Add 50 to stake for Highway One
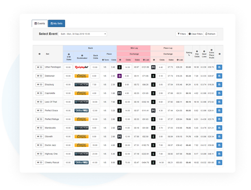Screen dimensions: 251x190 [x=40, y=154]
